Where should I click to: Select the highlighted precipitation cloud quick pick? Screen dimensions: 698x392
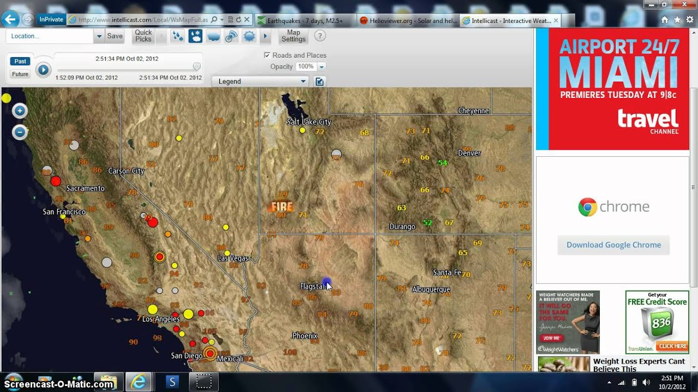pyautogui.click(x=196, y=36)
